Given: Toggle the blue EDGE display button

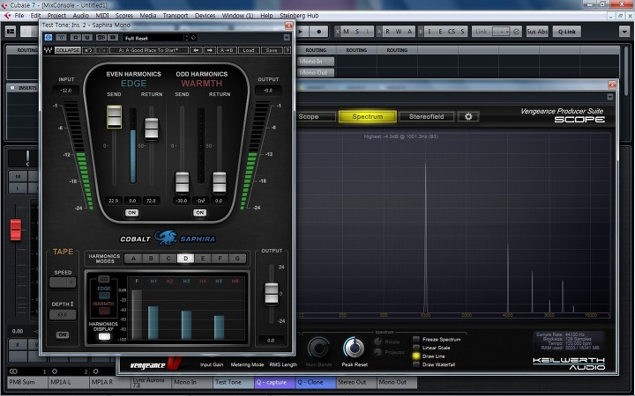Looking at the screenshot, I should point(104,296).
